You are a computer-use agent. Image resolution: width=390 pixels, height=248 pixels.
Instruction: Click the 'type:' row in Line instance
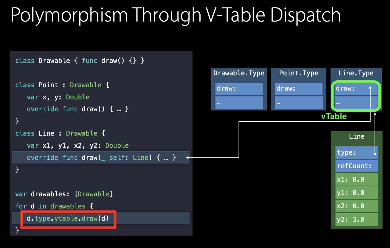(x=357, y=153)
